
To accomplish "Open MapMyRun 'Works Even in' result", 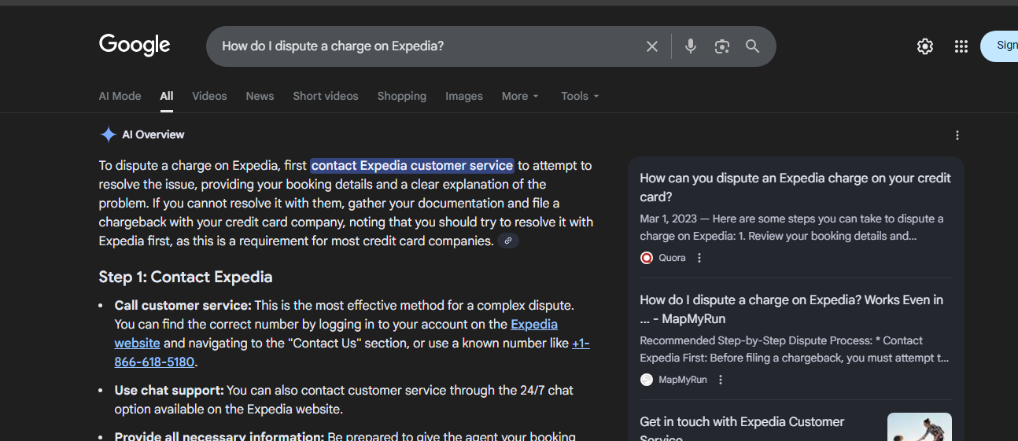I will 791,310.
